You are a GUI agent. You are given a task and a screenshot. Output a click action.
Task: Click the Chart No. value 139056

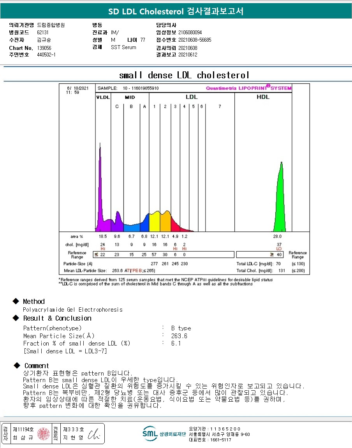coord(44,48)
